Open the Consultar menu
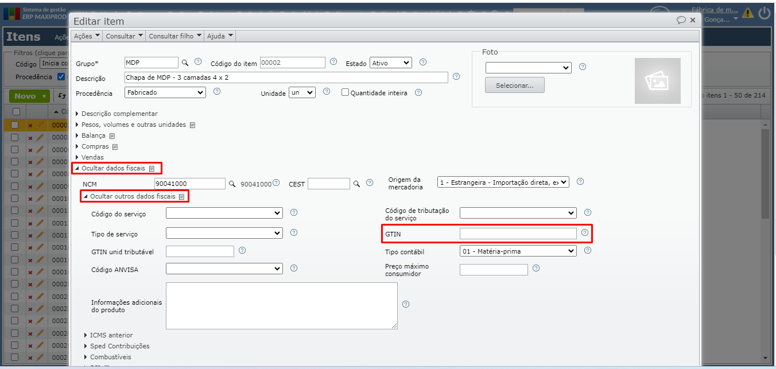 [125, 36]
